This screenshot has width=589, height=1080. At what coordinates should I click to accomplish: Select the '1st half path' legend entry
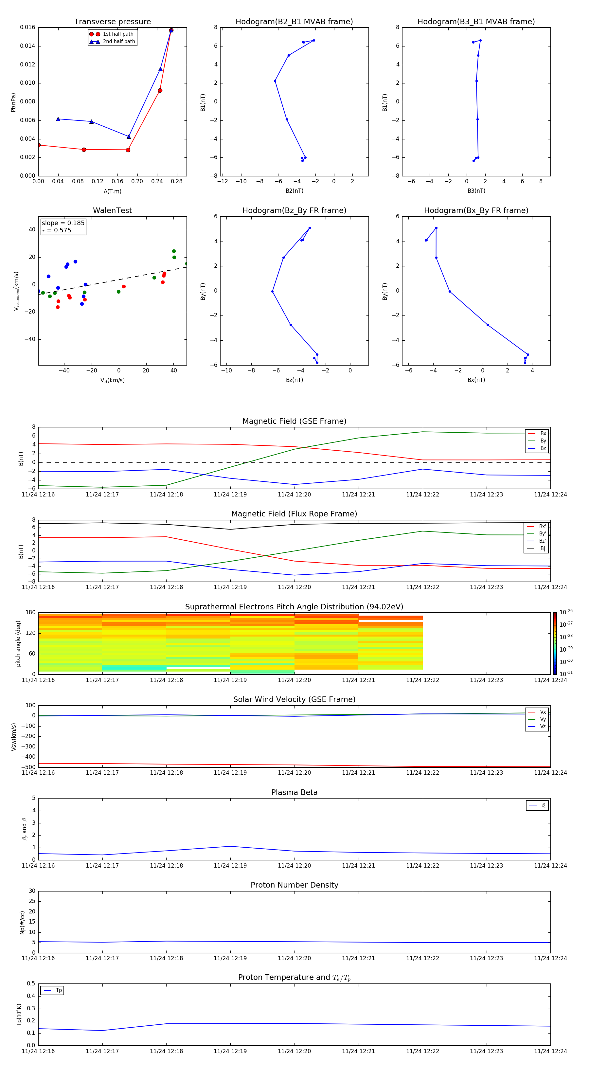click(x=112, y=34)
